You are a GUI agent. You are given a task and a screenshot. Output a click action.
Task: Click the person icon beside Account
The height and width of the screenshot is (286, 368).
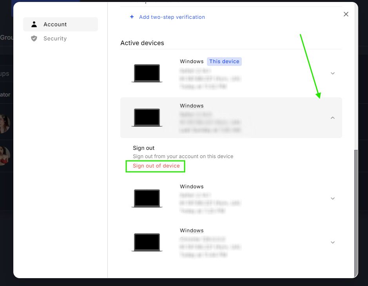pyautogui.click(x=34, y=24)
